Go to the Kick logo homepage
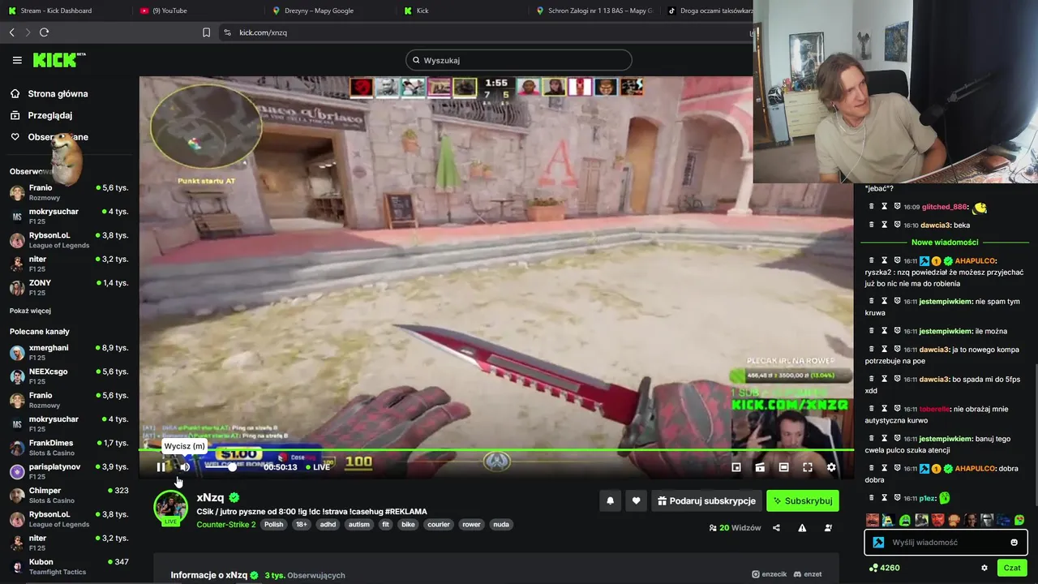Viewport: 1038px width, 584px height. click(58, 60)
